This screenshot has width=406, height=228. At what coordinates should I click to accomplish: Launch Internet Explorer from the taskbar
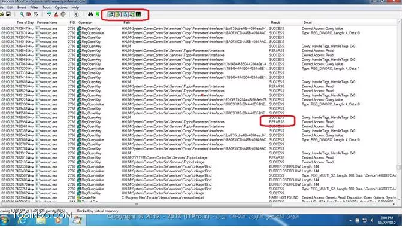pyautogui.click(x=22, y=220)
